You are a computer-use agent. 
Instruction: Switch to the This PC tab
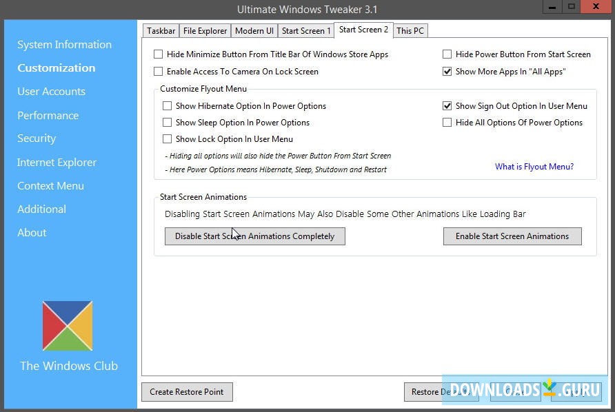pyautogui.click(x=410, y=30)
